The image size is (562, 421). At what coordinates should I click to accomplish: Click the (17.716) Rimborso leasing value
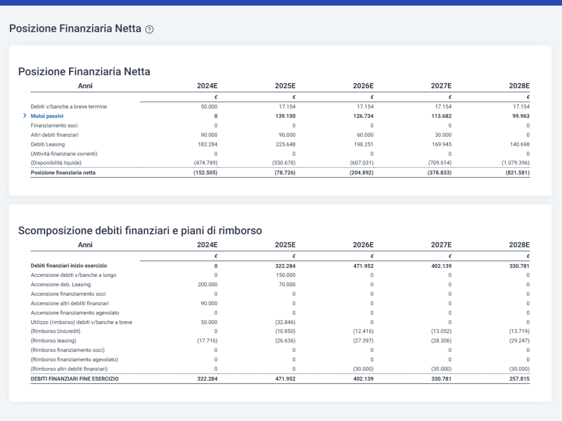point(207,341)
